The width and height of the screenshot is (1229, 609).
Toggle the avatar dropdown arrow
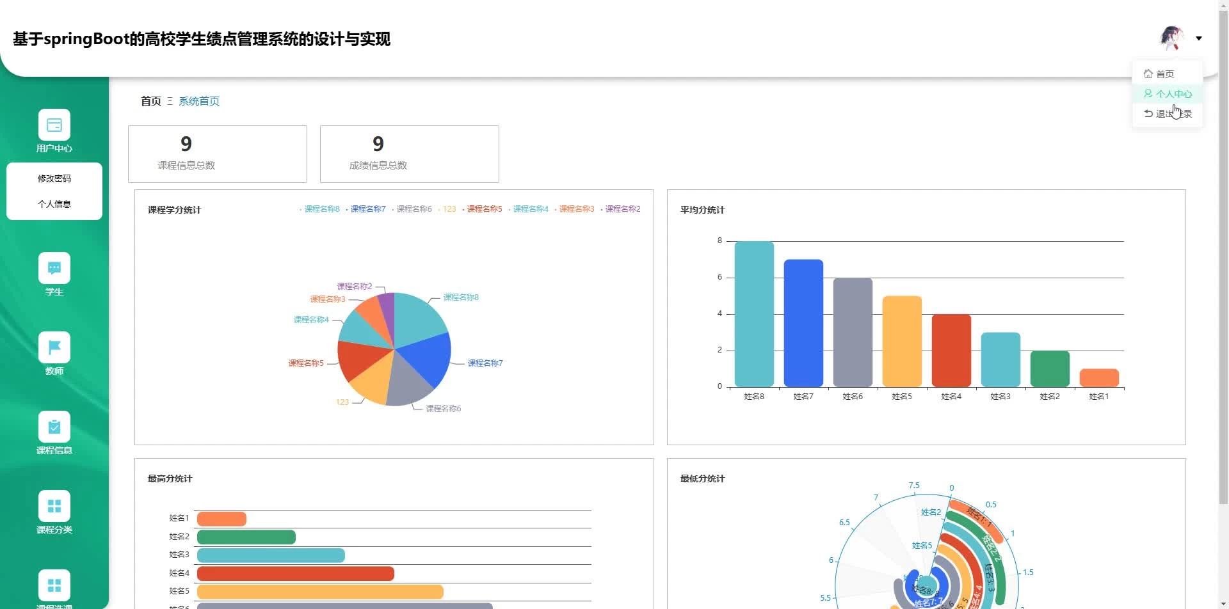pos(1199,38)
